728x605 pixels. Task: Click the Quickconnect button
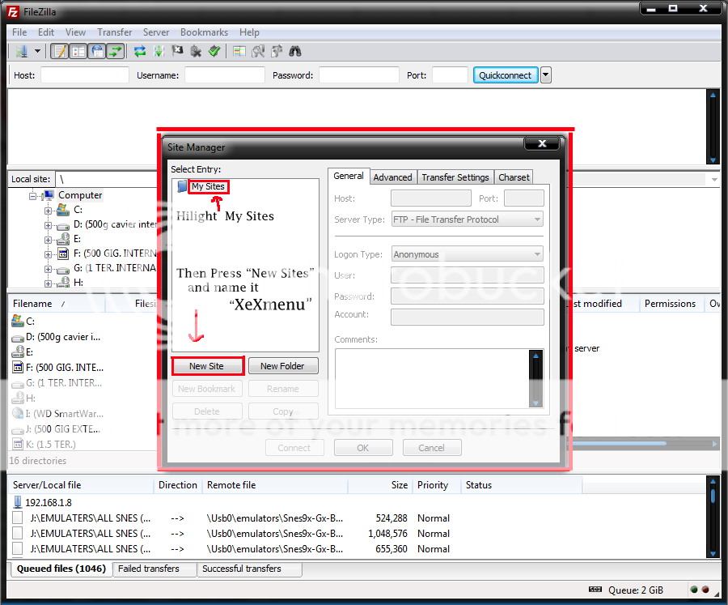(505, 75)
